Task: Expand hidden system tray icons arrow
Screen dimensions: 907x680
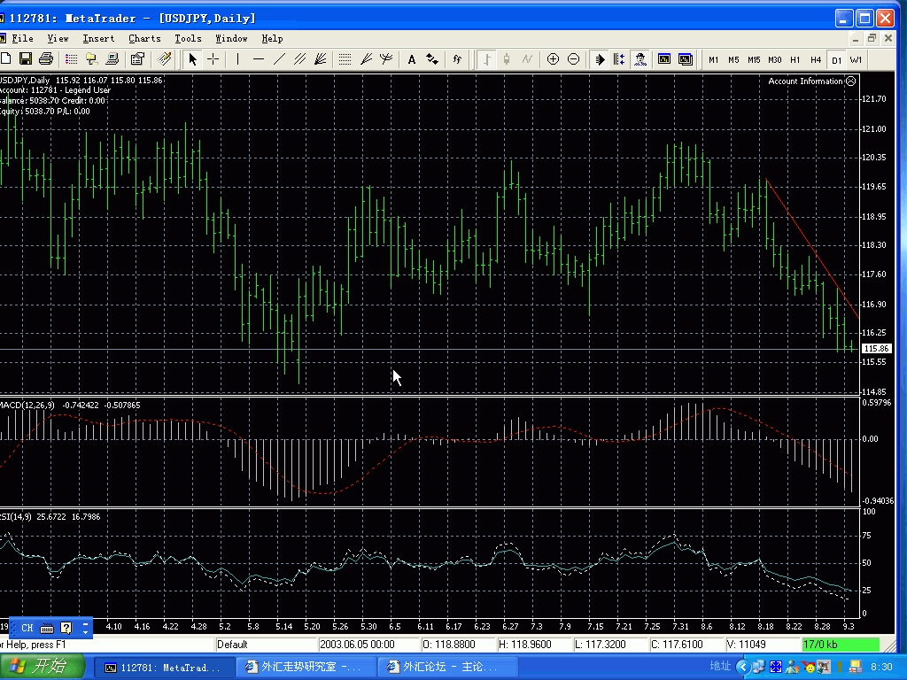Action: [744, 668]
